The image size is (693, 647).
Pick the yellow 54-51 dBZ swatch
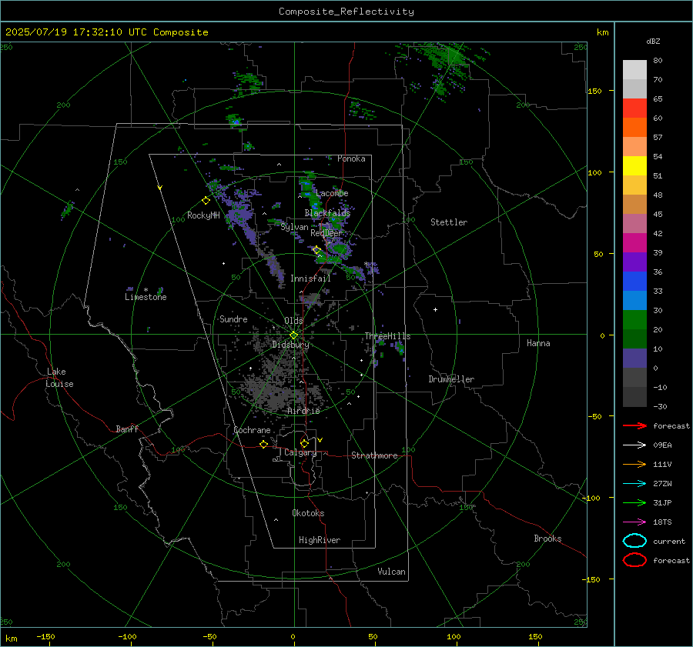634,165
